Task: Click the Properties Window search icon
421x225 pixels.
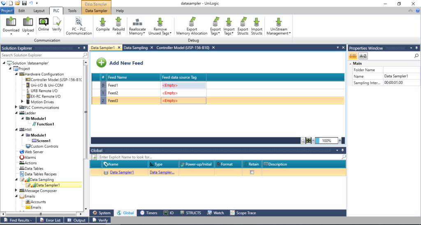Action: (x=416, y=56)
